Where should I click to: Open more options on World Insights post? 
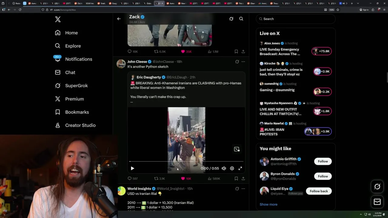click(x=243, y=189)
